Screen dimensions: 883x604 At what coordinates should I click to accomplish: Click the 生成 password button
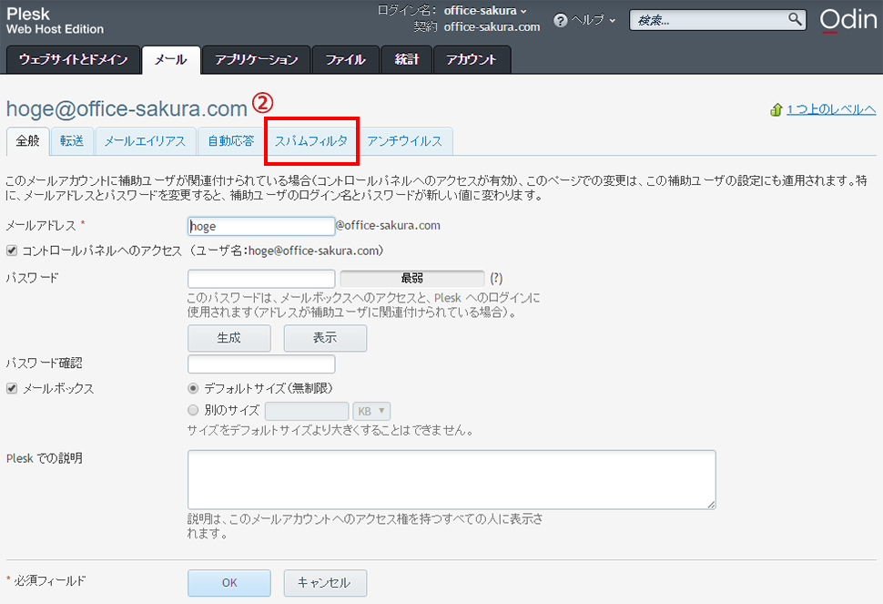[x=229, y=338]
